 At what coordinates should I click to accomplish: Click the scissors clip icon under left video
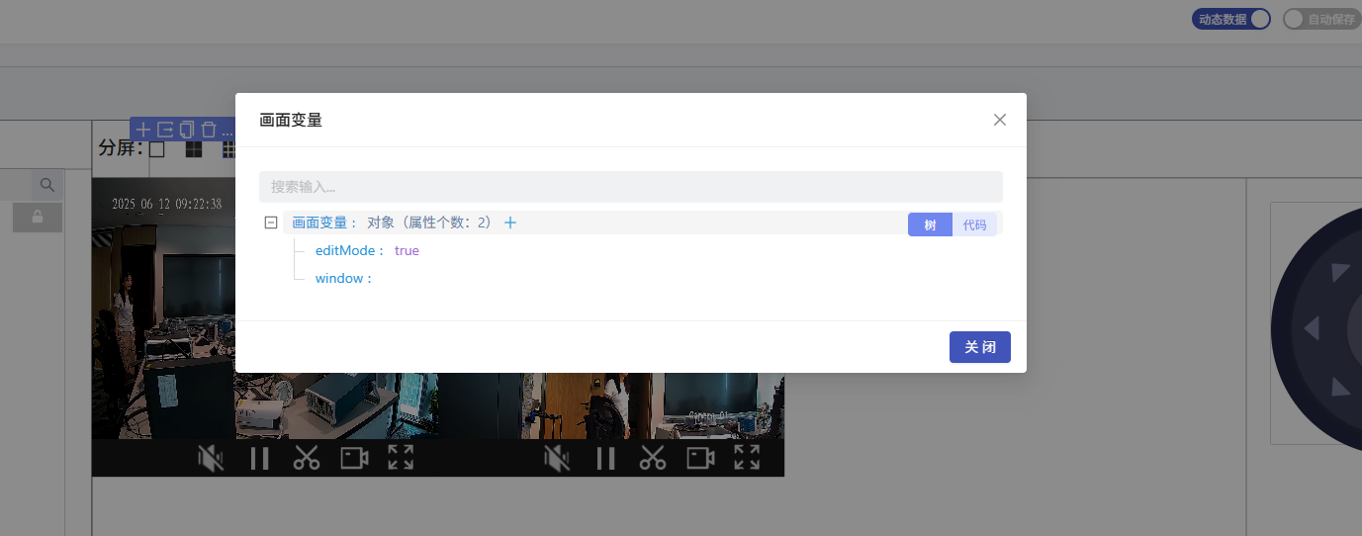[307, 458]
